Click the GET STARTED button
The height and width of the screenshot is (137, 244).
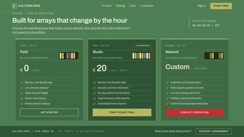click(x=49, y=112)
